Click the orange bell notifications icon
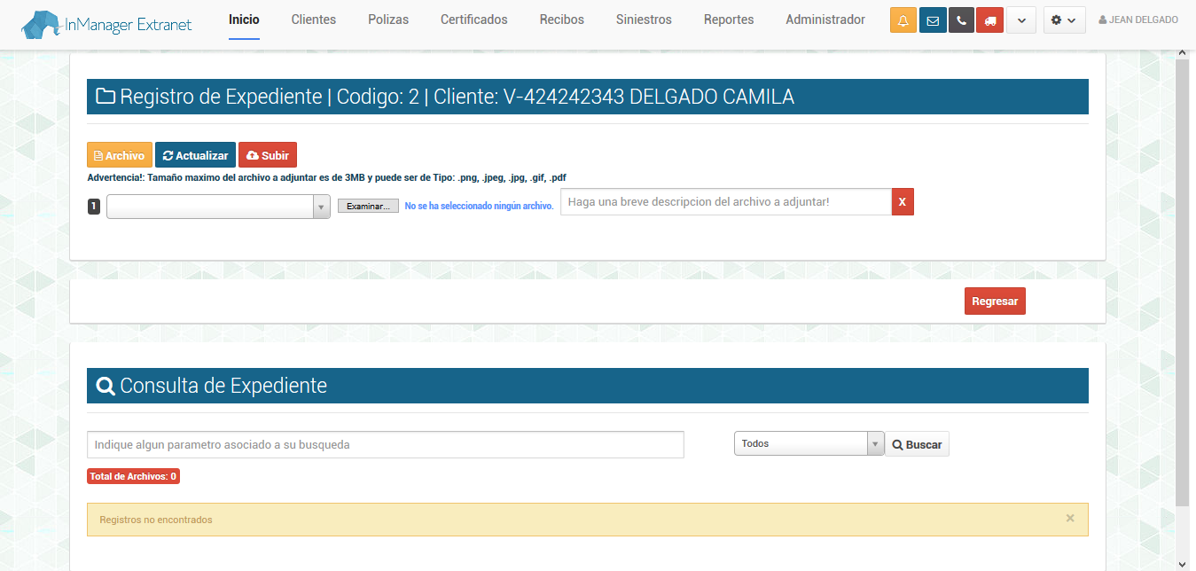The height and width of the screenshot is (571, 1196). click(x=903, y=20)
